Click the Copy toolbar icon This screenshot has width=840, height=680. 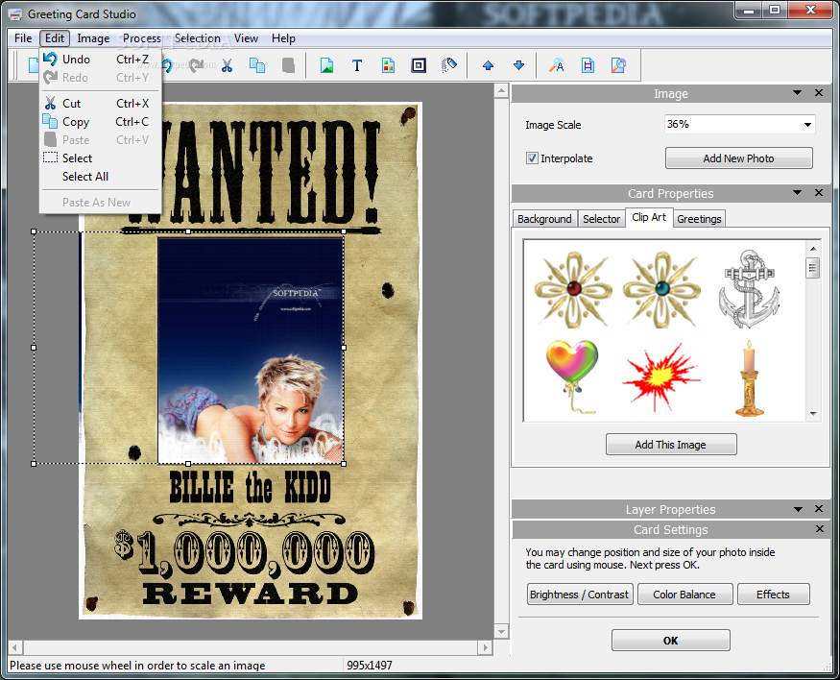point(257,66)
